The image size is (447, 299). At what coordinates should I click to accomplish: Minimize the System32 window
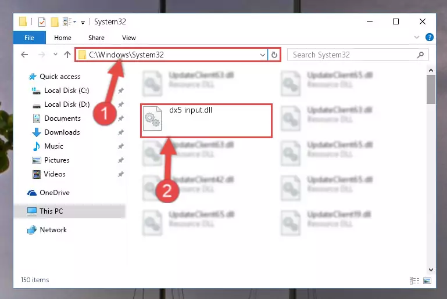point(370,21)
